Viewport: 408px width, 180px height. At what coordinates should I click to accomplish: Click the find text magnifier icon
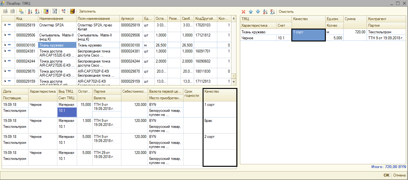tap(64, 11)
